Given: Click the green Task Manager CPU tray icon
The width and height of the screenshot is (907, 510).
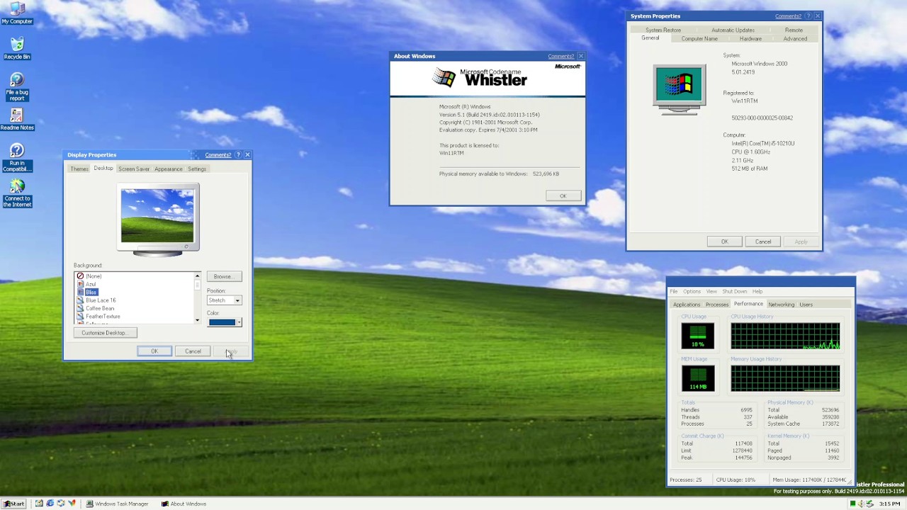Looking at the screenshot, I should coord(852,504).
